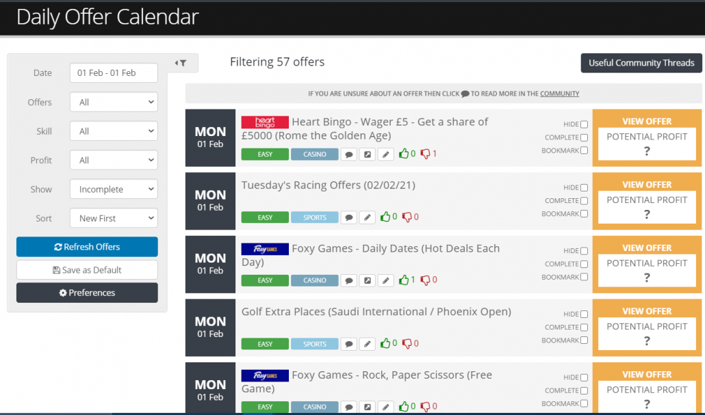The image size is (705, 415).
Task: Open comments for Foxy Games Daily Dates
Action: point(349,281)
